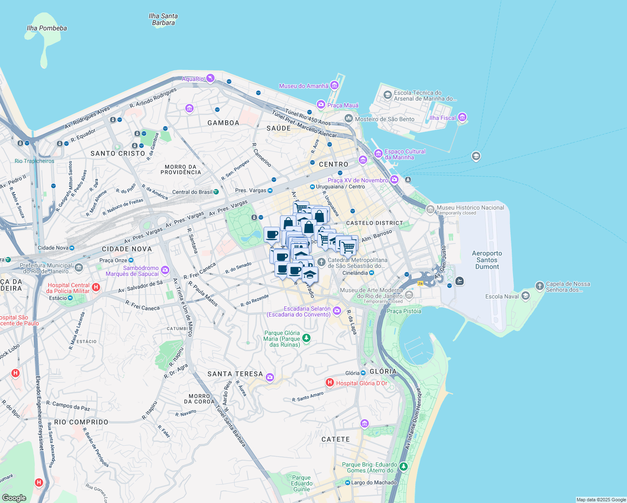Click the Mosteiro de São Bento marker icon
Viewport: 627px width, 503px height.
pyautogui.click(x=349, y=119)
